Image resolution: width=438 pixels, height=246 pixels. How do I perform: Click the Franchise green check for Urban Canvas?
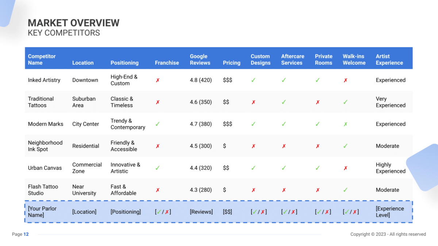point(158,168)
